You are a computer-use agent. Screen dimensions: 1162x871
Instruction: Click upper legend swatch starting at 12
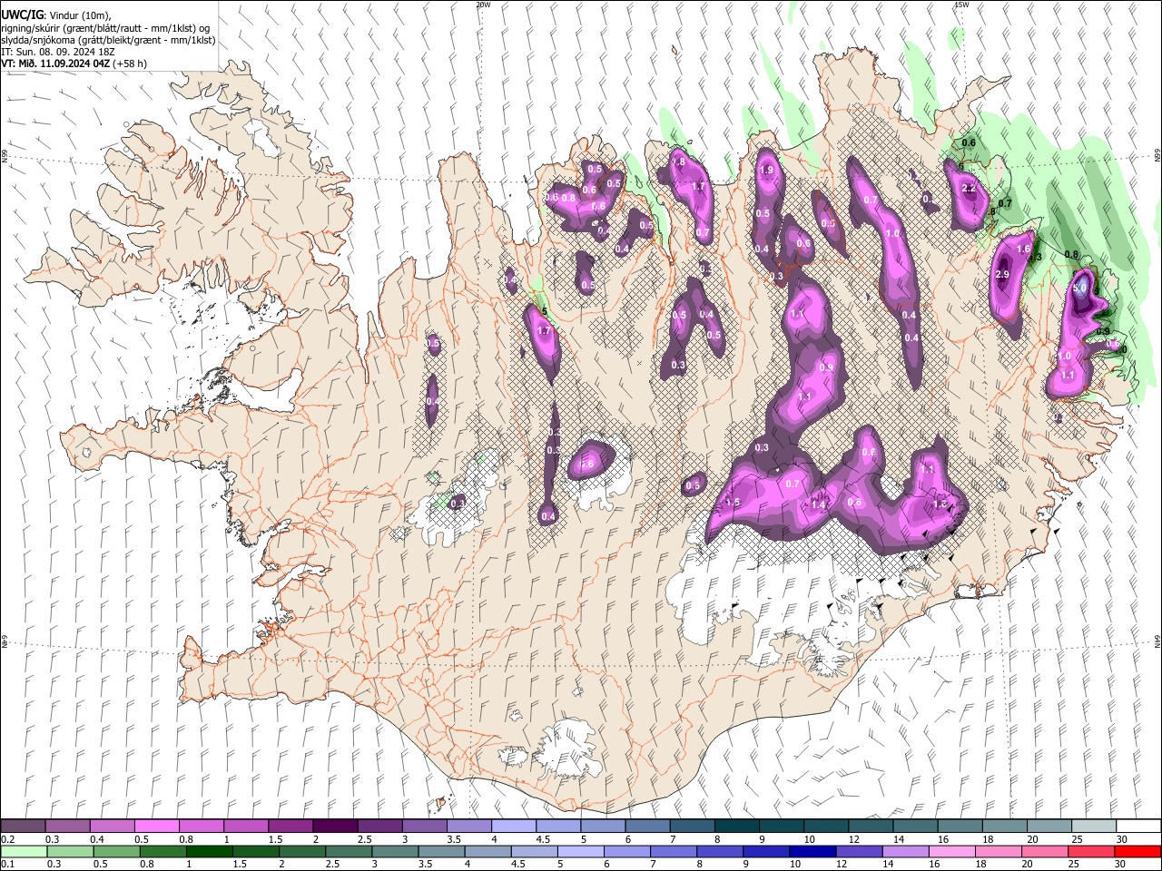870,827
